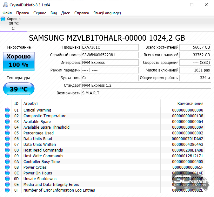Image resolution: width=214 pixels, height=197 pixels.
Task: Select the Unsafe Shutdowns attribute name
Action: pos(40,179)
